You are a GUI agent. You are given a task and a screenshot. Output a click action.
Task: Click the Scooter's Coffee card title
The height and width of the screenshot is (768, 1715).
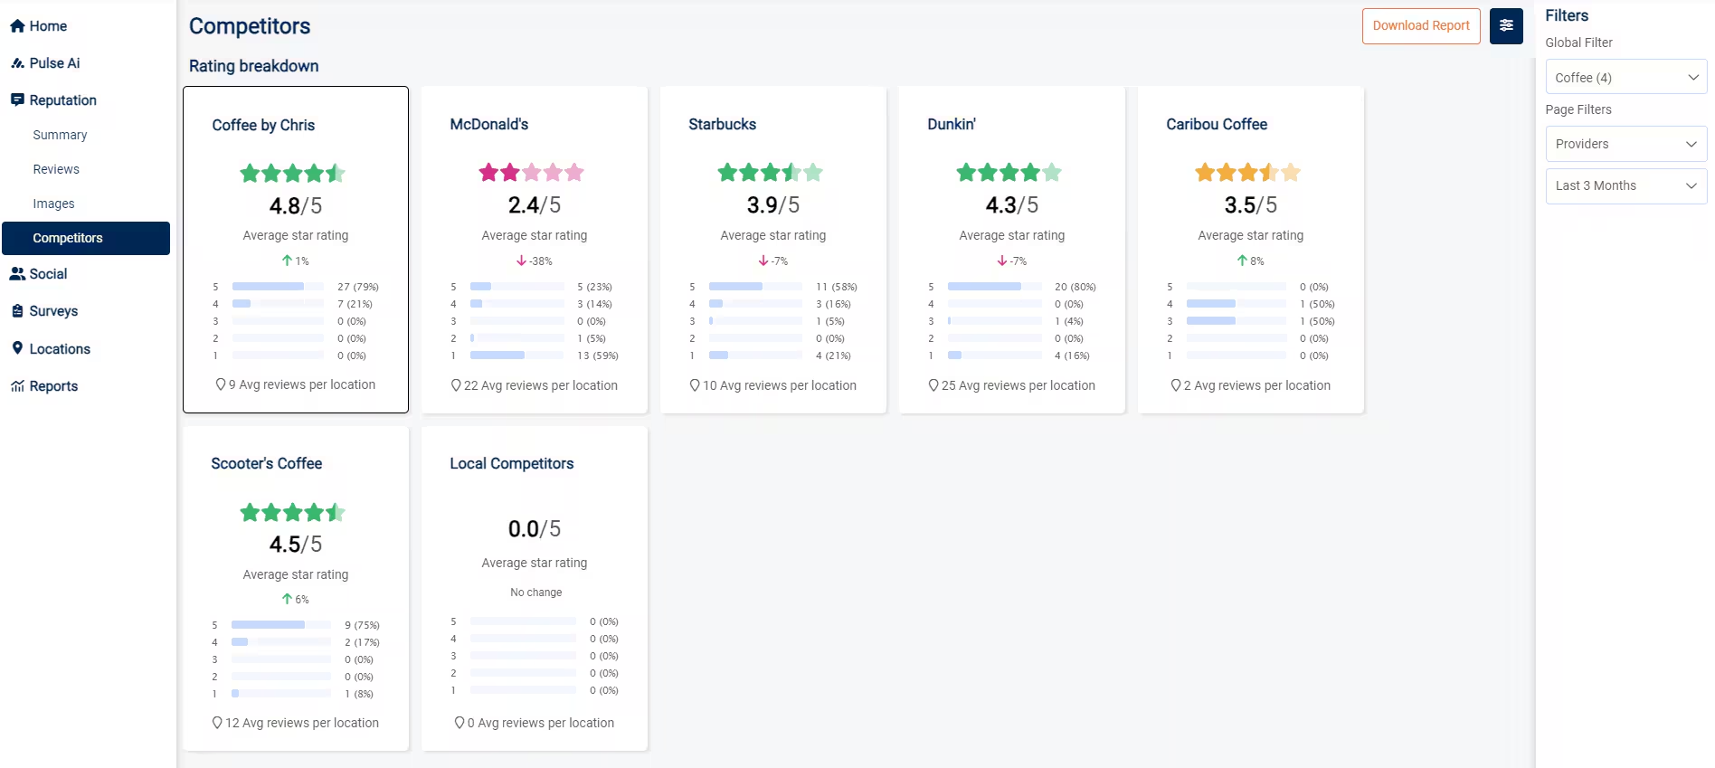tap(267, 463)
